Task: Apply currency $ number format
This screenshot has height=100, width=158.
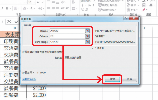Action: click(x=82, y=5)
